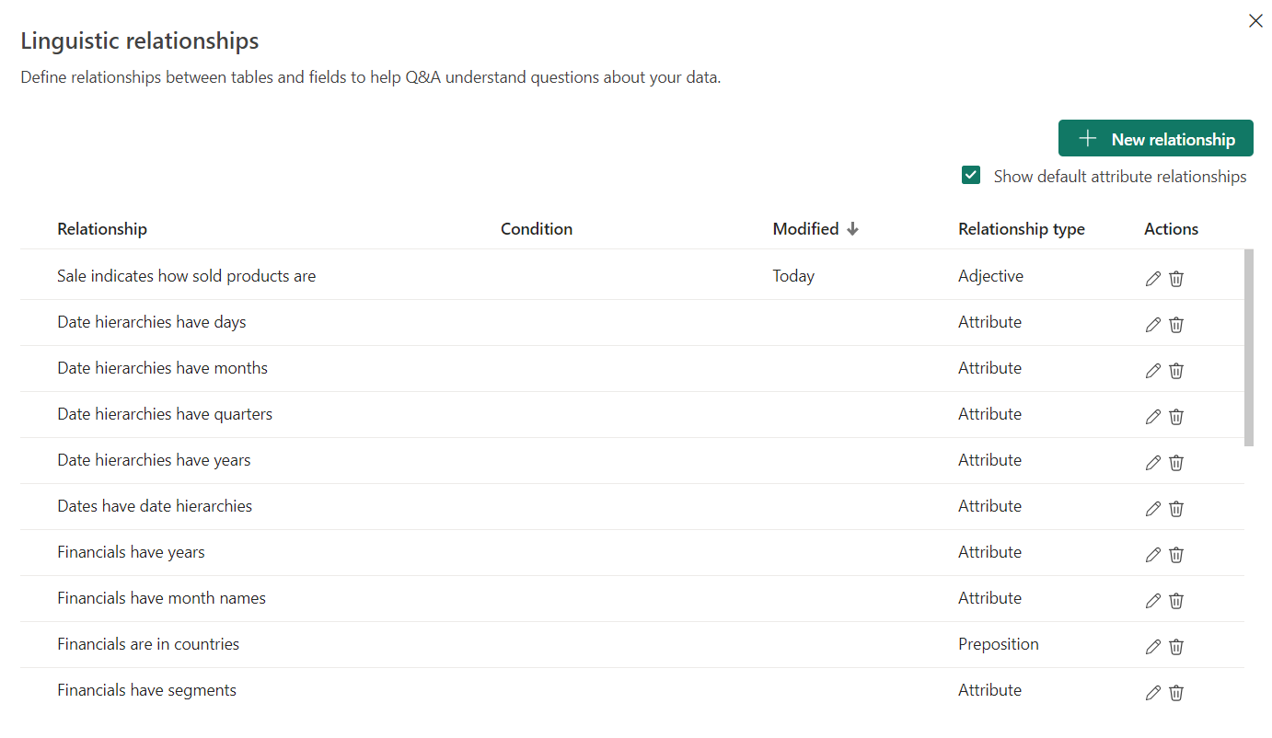Create a New relationship
The height and width of the screenshot is (738, 1272).
(x=1156, y=138)
